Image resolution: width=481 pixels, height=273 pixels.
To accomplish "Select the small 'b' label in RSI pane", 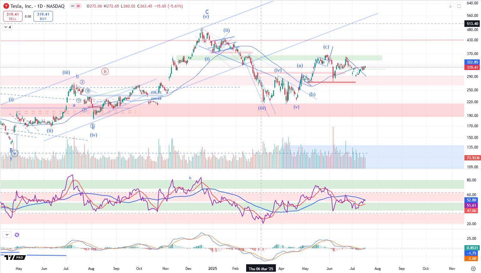I will [x=190, y=178].
